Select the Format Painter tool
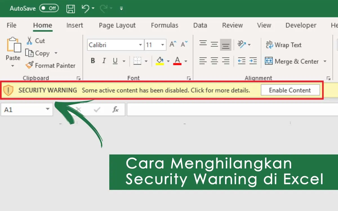 (50, 66)
